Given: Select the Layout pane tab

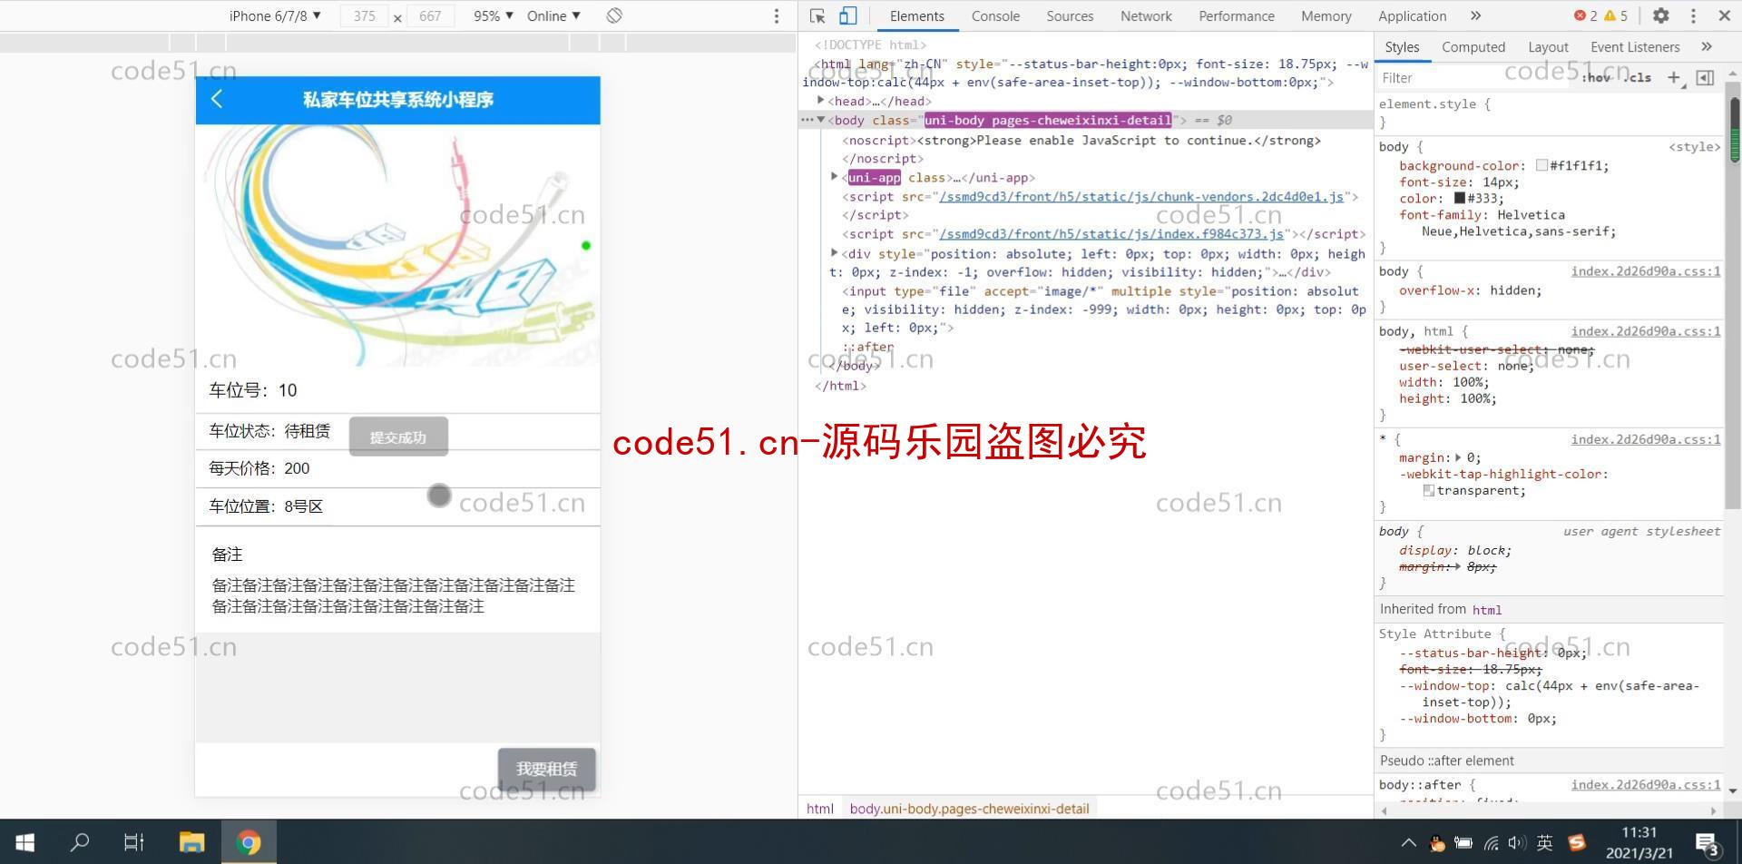Looking at the screenshot, I should (x=1548, y=47).
